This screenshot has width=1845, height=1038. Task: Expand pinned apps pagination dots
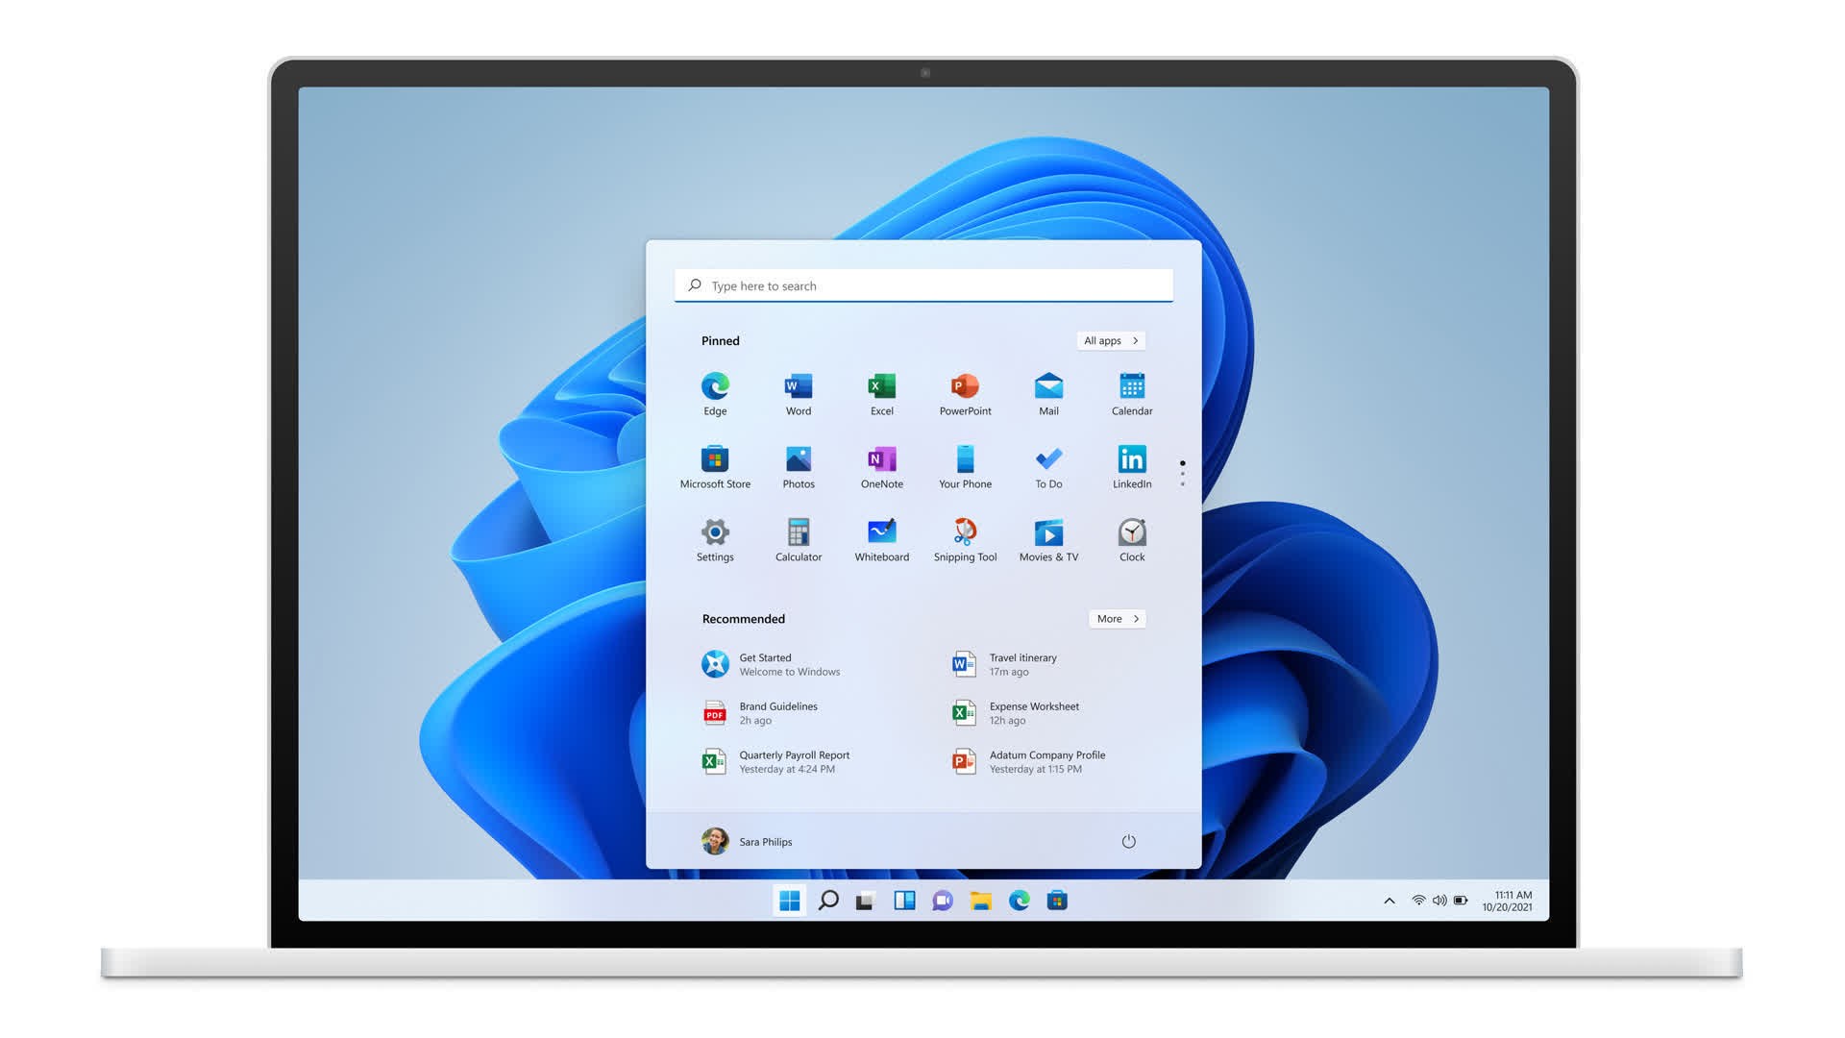coord(1182,469)
